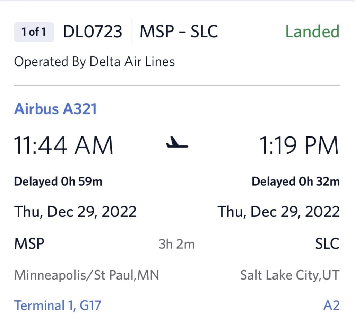The height and width of the screenshot is (328, 355).
Task: Select the Operated By Delta Air Lines text
Action: click(94, 62)
